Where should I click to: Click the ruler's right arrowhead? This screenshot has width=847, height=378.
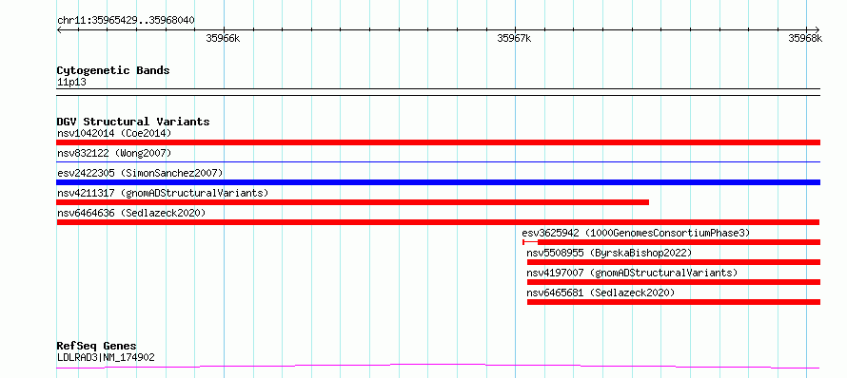point(817,29)
